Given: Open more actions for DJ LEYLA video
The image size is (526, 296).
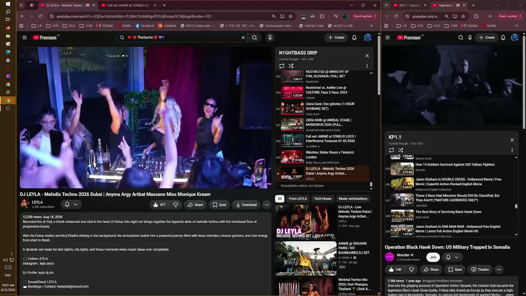Looking at the screenshot, I should 267,205.
